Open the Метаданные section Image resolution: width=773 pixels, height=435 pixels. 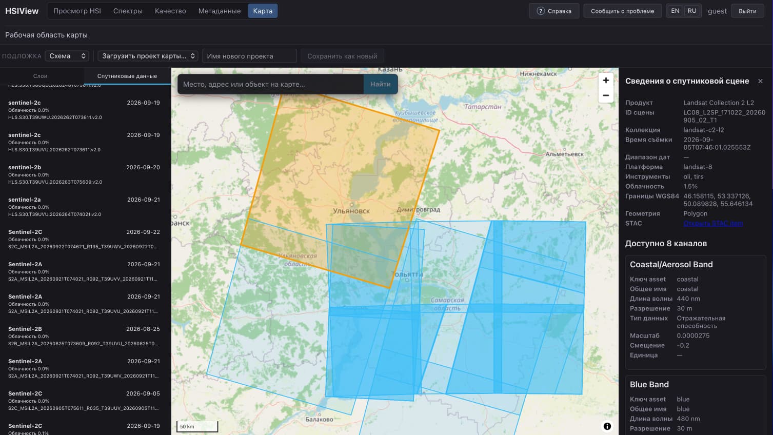coord(220,11)
